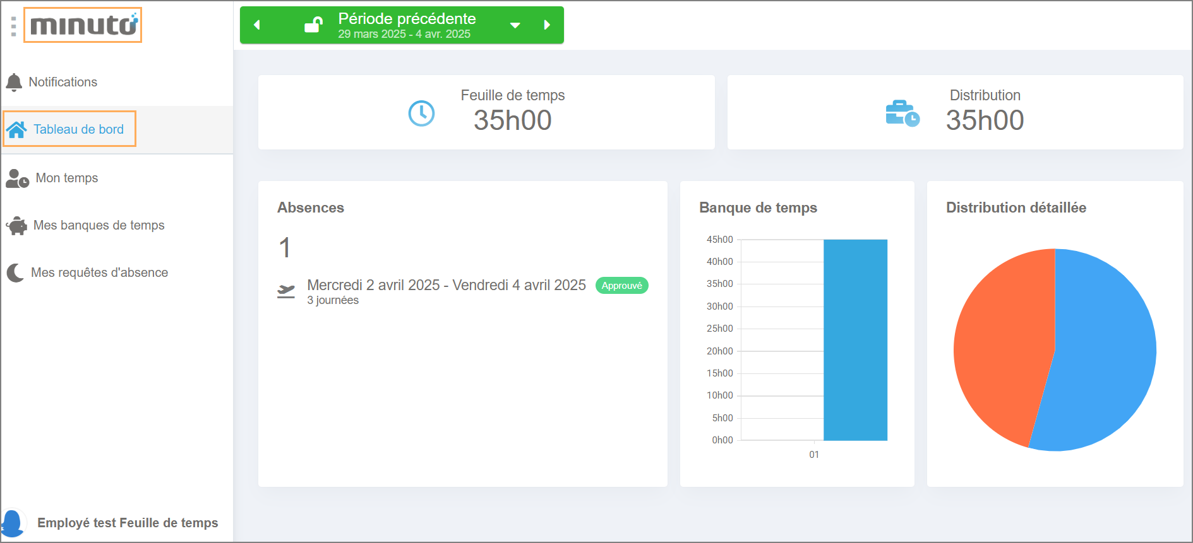Click the Période précédente label

coord(407,19)
